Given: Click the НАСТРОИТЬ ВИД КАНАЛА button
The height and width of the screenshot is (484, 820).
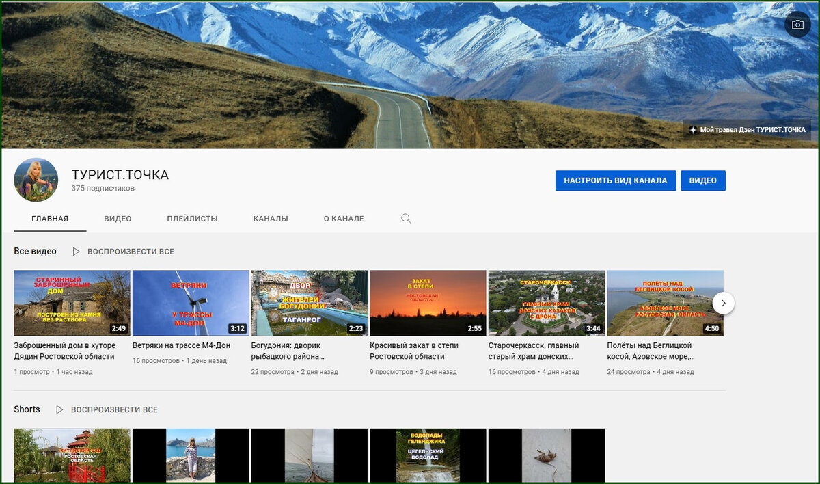Looking at the screenshot, I should 615,180.
